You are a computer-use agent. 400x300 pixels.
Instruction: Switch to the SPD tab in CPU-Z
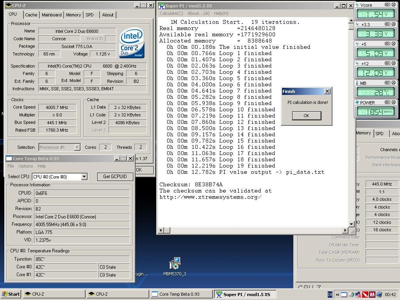[x=89, y=15]
